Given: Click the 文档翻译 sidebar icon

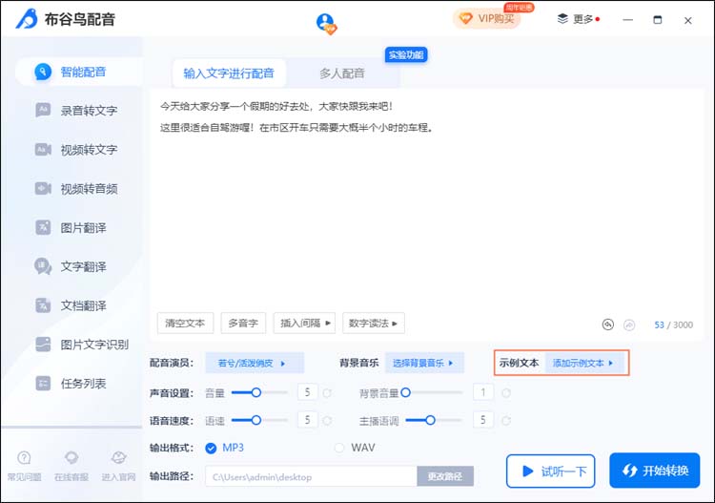Looking at the screenshot, I should [x=43, y=304].
